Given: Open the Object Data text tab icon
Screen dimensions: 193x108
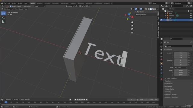Looking at the screenshot, I should 161,76.
